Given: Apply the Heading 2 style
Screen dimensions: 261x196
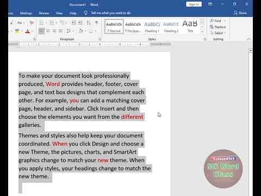Looking at the screenshot, I should [171, 27].
